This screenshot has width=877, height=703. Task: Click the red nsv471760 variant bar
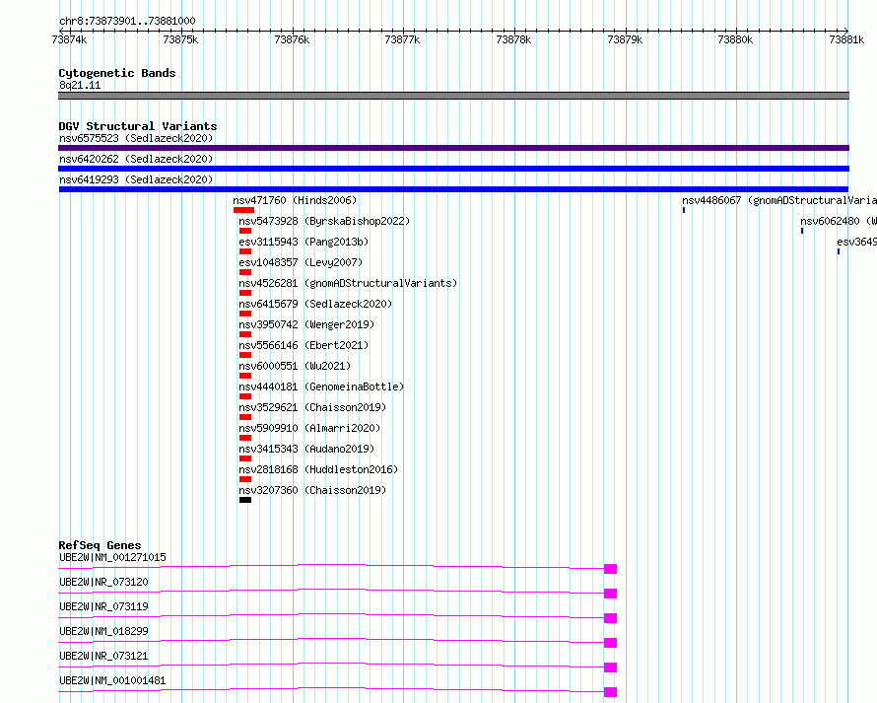(x=243, y=210)
